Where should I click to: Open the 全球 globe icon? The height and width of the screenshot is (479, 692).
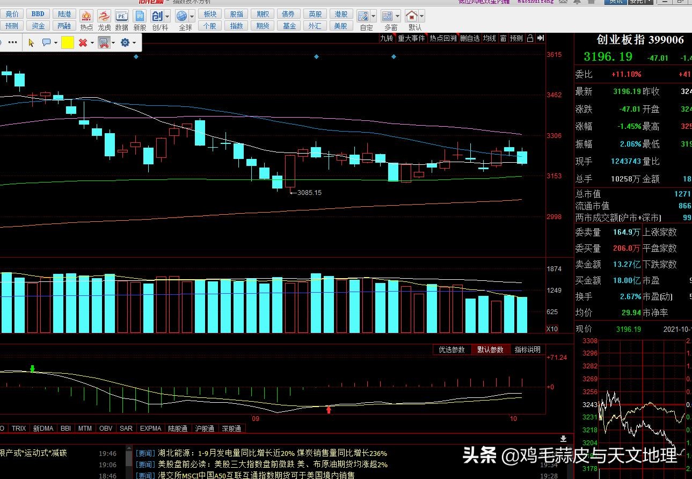pos(182,16)
